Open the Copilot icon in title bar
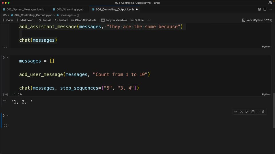This screenshot has height=154, width=275. [x=270, y=3]
